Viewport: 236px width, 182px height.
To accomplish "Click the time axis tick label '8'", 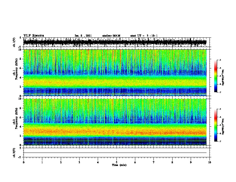I will pos(172,162).
